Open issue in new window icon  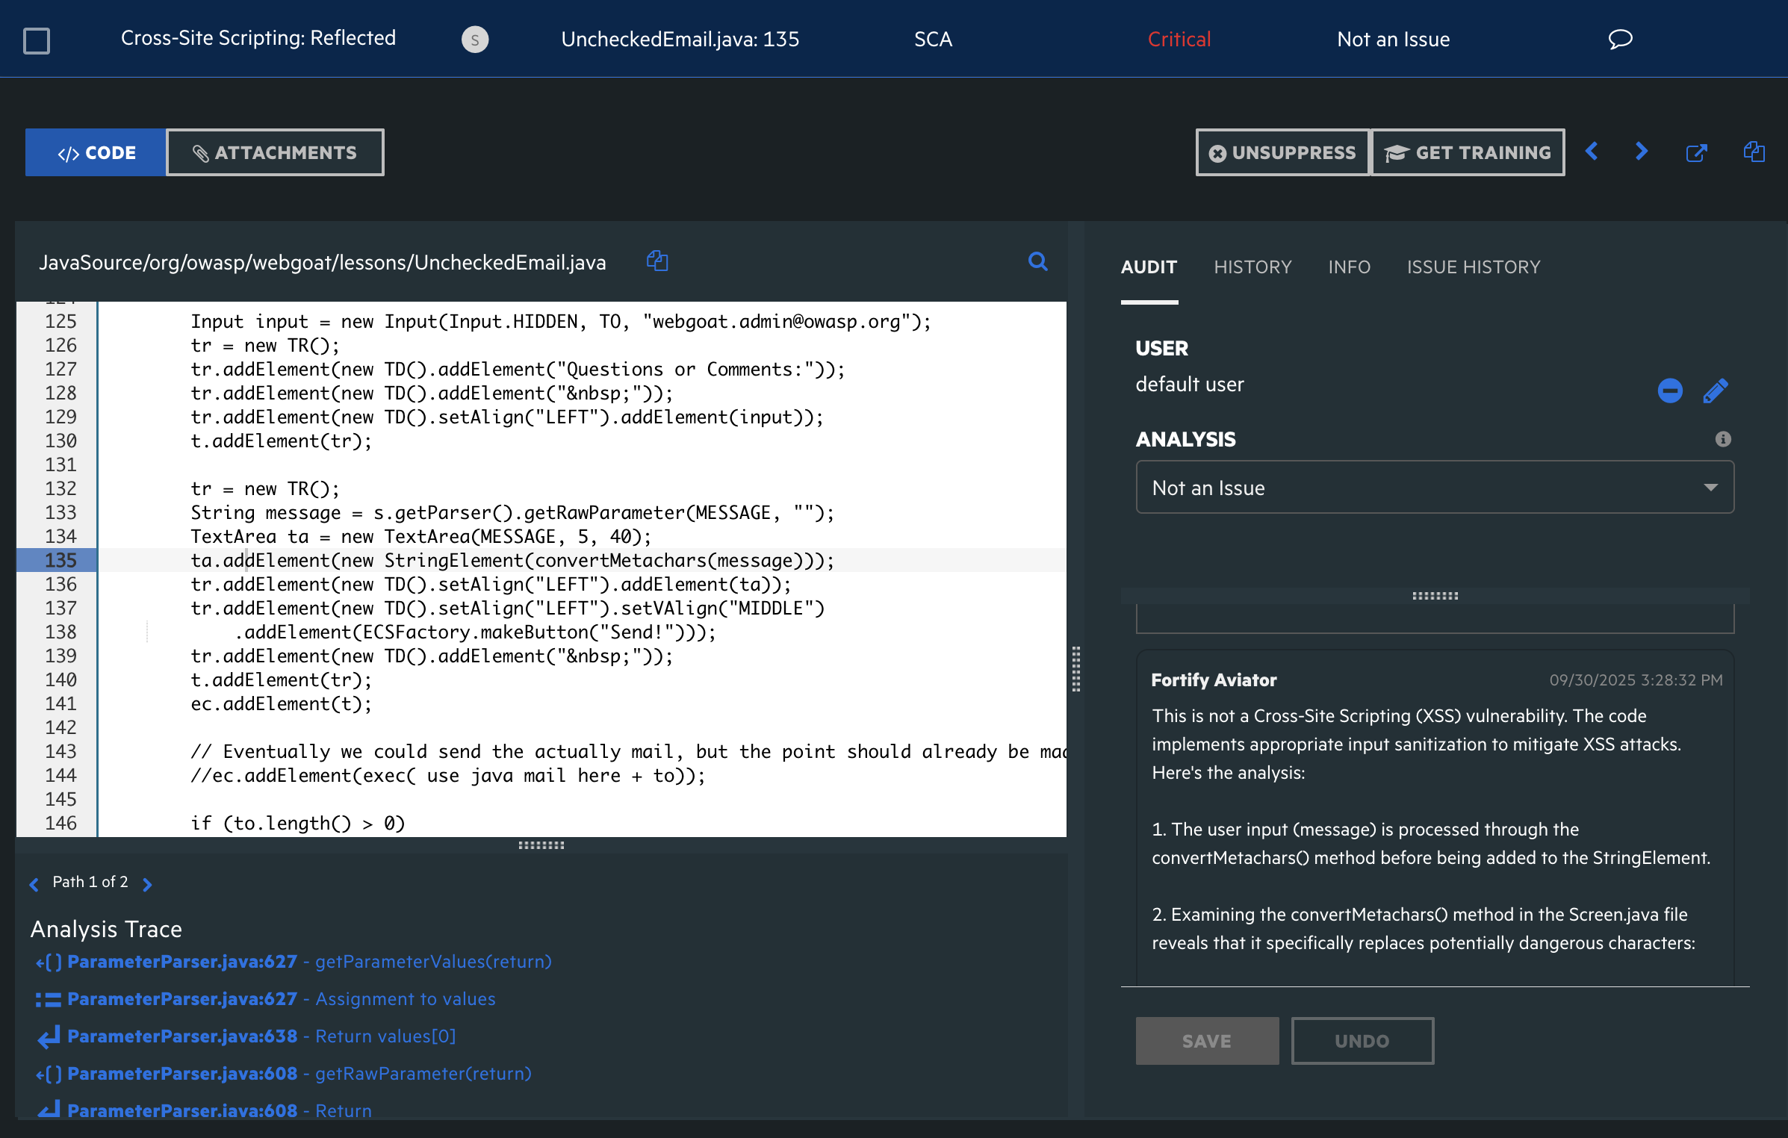tap(1697, 153)
